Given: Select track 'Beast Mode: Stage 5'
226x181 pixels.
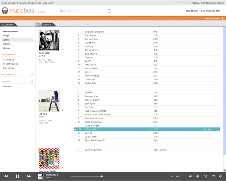Looking at the screenshot, I should [147, 140].
